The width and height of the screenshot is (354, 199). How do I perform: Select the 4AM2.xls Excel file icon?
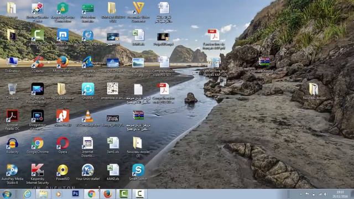tap(113, 170)
